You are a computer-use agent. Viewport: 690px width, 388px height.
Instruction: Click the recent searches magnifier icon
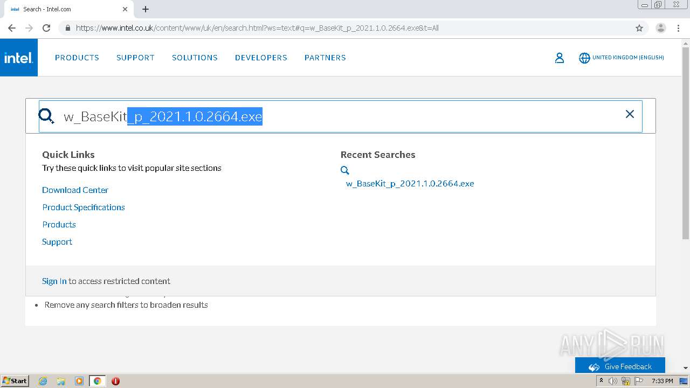tap(345, 170)
